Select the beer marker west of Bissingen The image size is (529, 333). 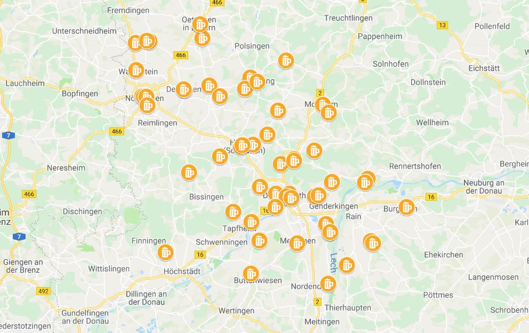(189, 173)
